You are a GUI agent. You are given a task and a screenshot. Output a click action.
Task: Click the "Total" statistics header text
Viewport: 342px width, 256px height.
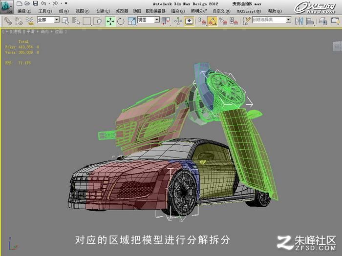(x=23, y=41)
